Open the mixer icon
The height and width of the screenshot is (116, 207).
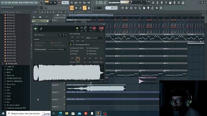(x=136, y=8)
